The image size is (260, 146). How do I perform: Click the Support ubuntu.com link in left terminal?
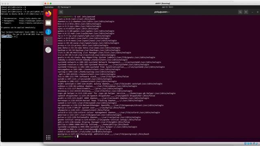pyautogui.click(x=23, y=23)
